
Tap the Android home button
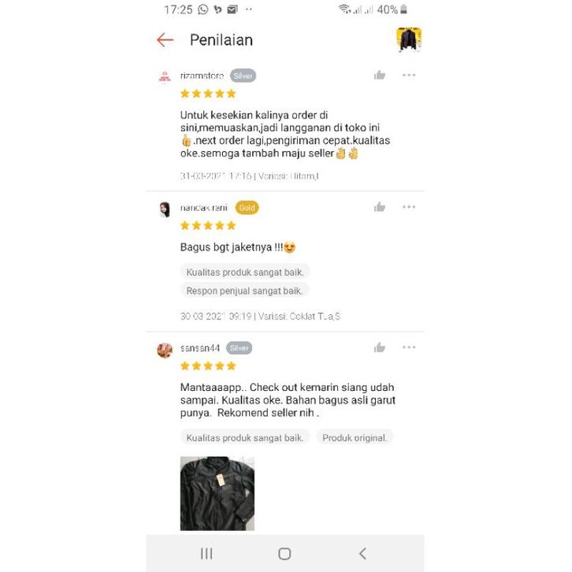284,553
